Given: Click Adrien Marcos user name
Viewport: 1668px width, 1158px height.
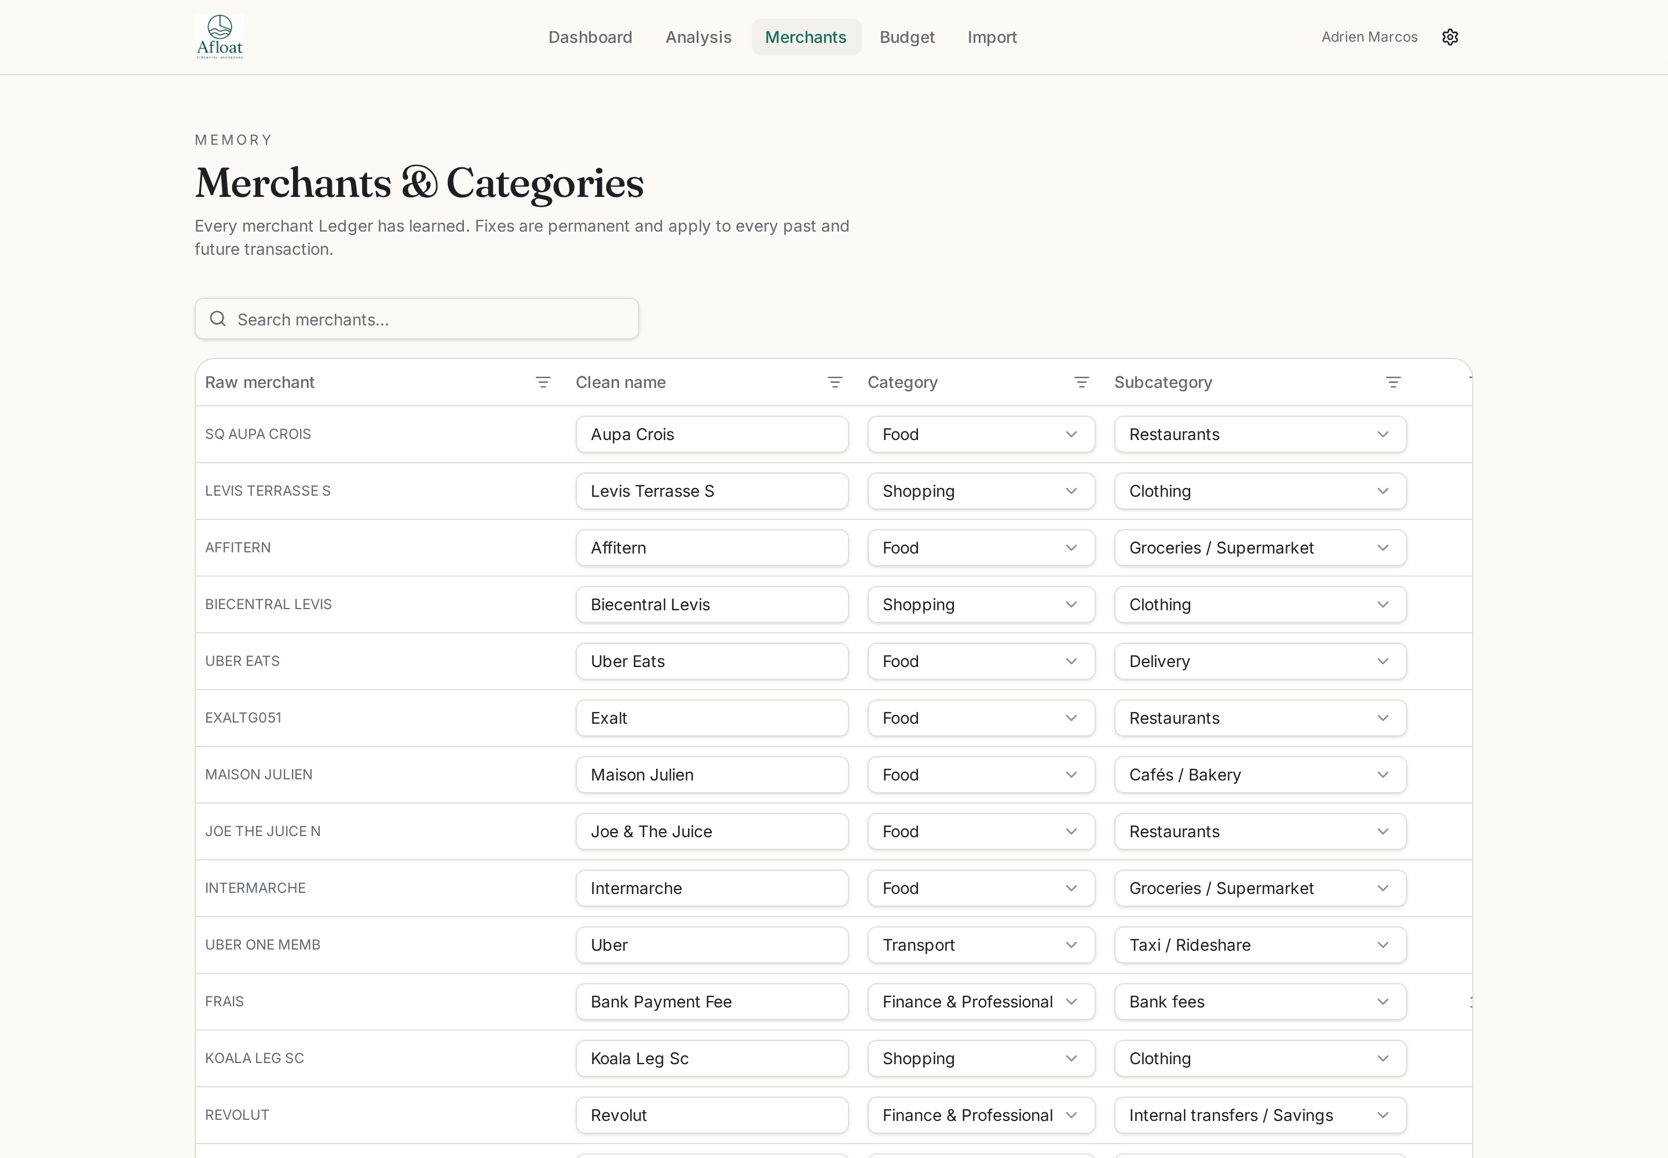Looking at the screenshot, I should point(1369,37).
